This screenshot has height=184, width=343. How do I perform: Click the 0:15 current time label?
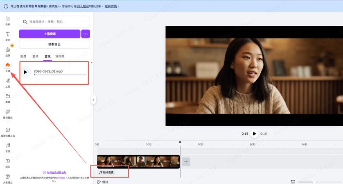(x=245, y=134)
